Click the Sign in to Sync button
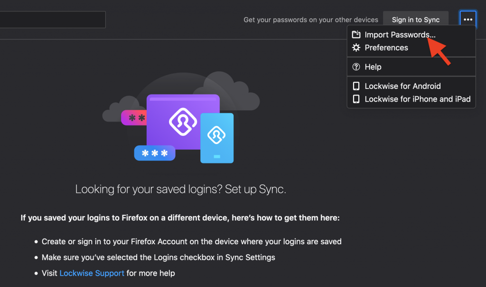 [x=416, y=19]
